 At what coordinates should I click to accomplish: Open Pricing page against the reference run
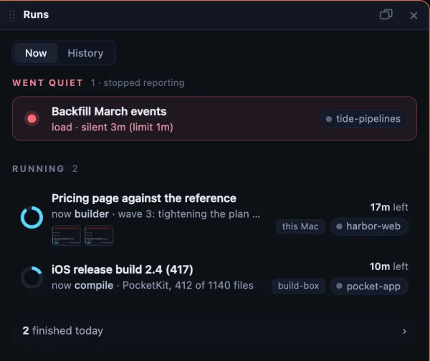(215, 218)
